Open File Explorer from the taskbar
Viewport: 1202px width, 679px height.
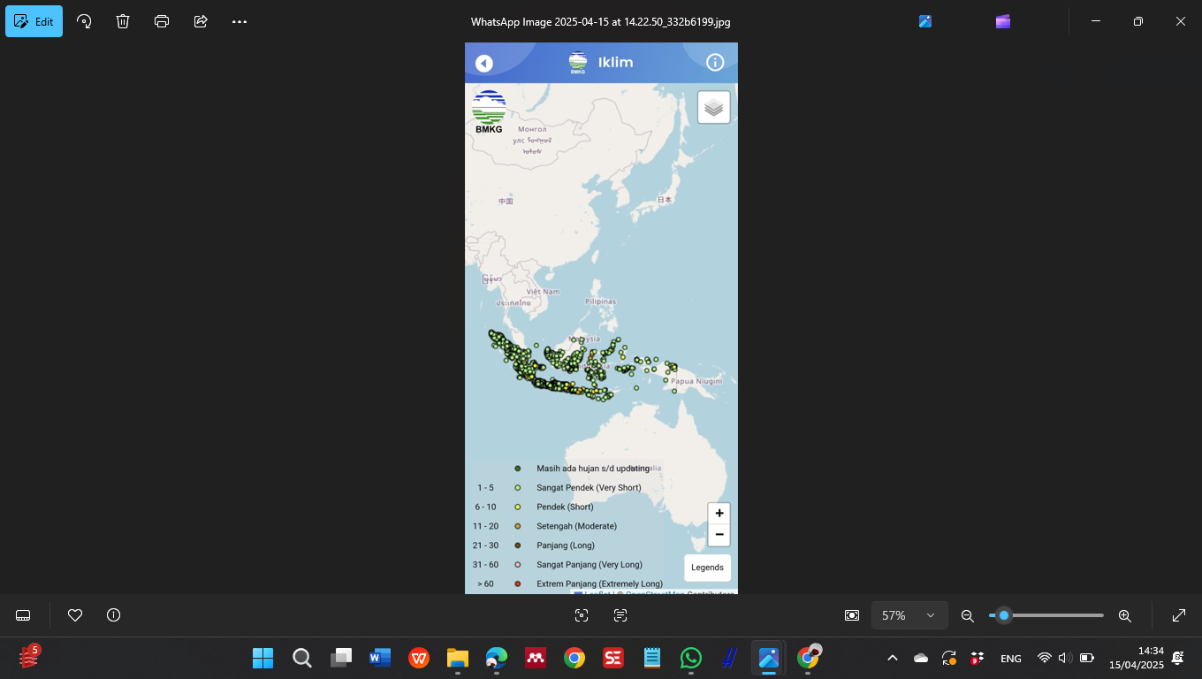[457, 658]
